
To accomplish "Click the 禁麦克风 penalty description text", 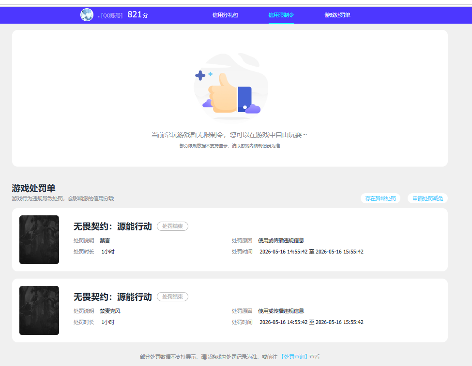I will (x=110, y=311).
